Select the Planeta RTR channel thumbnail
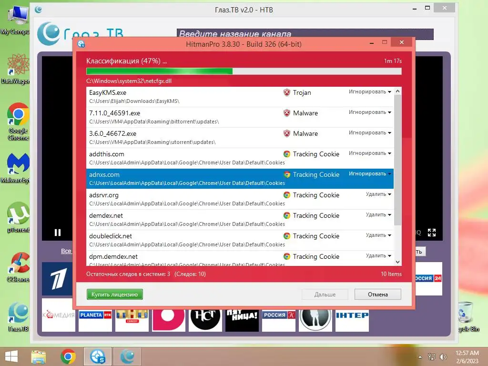 95,320
